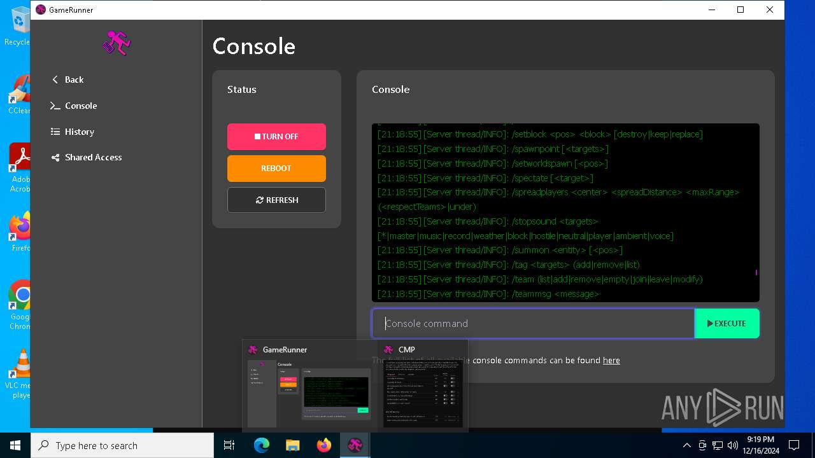Screen dimensions: 815x458
Task: Select the CMP window preview thumbnail
Action: click(x=423, y=386)
